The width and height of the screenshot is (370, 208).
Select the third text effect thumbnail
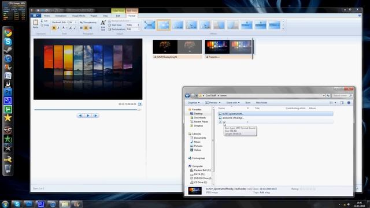point(177,25)
